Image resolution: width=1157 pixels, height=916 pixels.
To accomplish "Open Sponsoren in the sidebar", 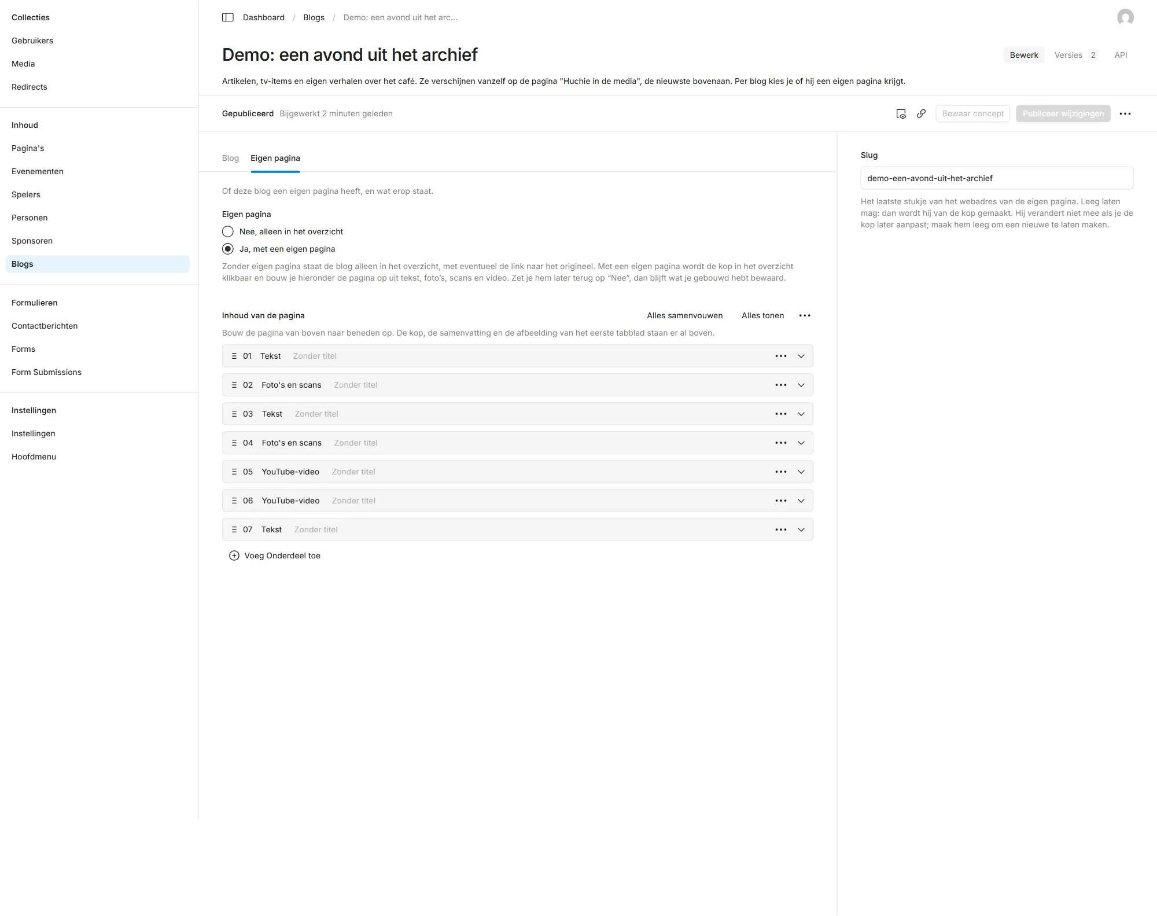I will (x=32, y=241).
